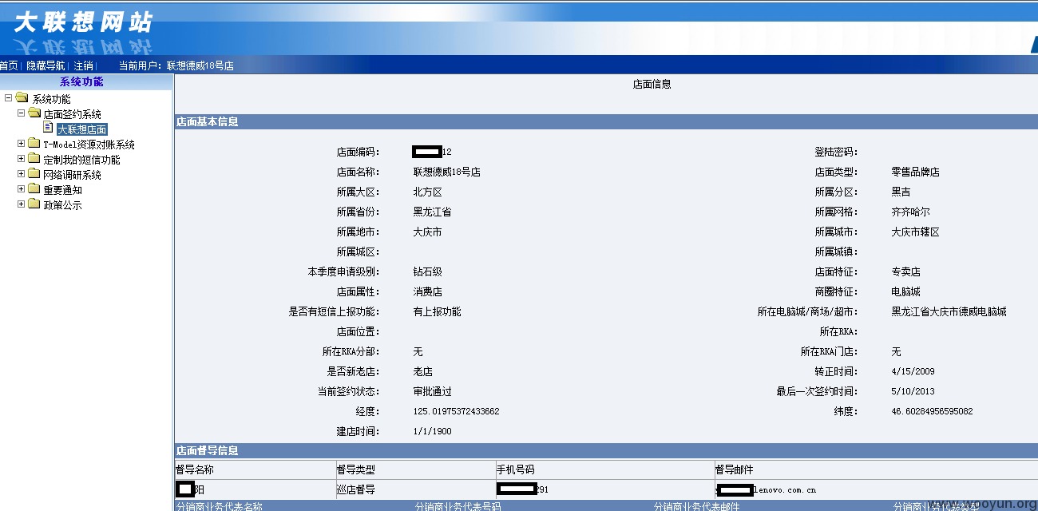Click the 审批通过 signing status value
Screen dimensions: 1038x511
[x=432, y=391]
